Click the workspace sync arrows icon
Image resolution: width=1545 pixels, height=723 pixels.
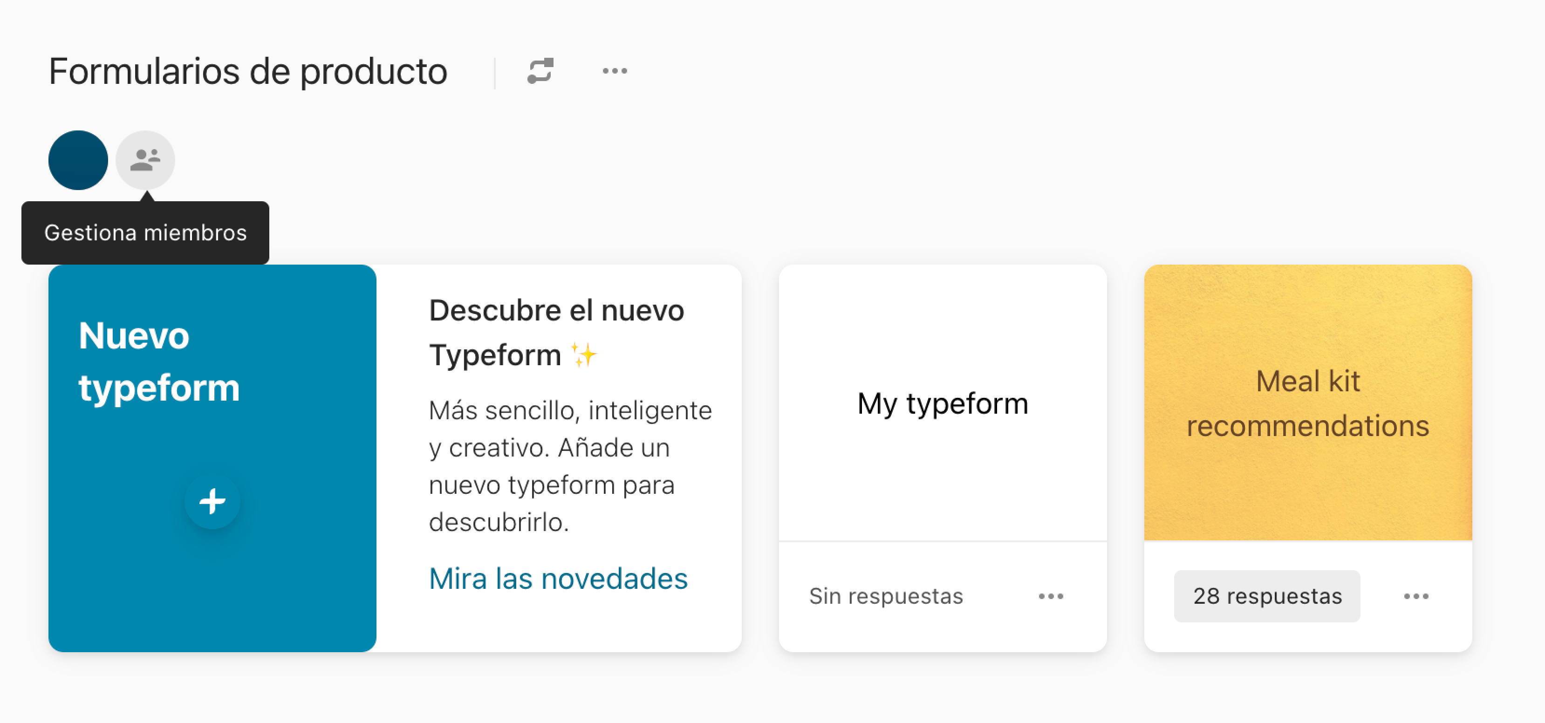click(540, 71)
